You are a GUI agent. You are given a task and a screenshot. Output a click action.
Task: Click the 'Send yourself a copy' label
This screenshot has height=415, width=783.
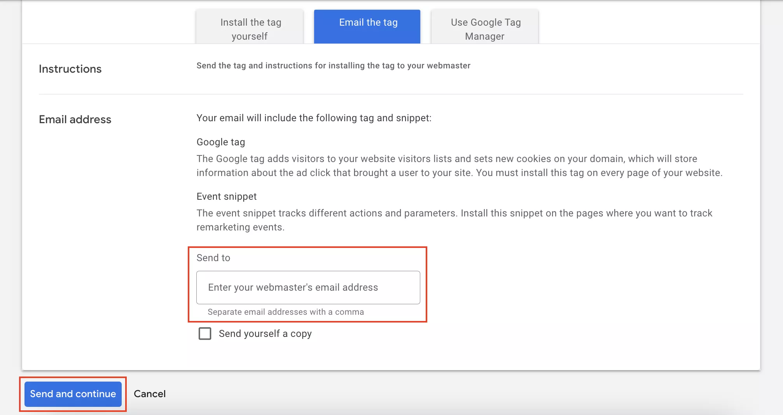click(x=265, y=334)
